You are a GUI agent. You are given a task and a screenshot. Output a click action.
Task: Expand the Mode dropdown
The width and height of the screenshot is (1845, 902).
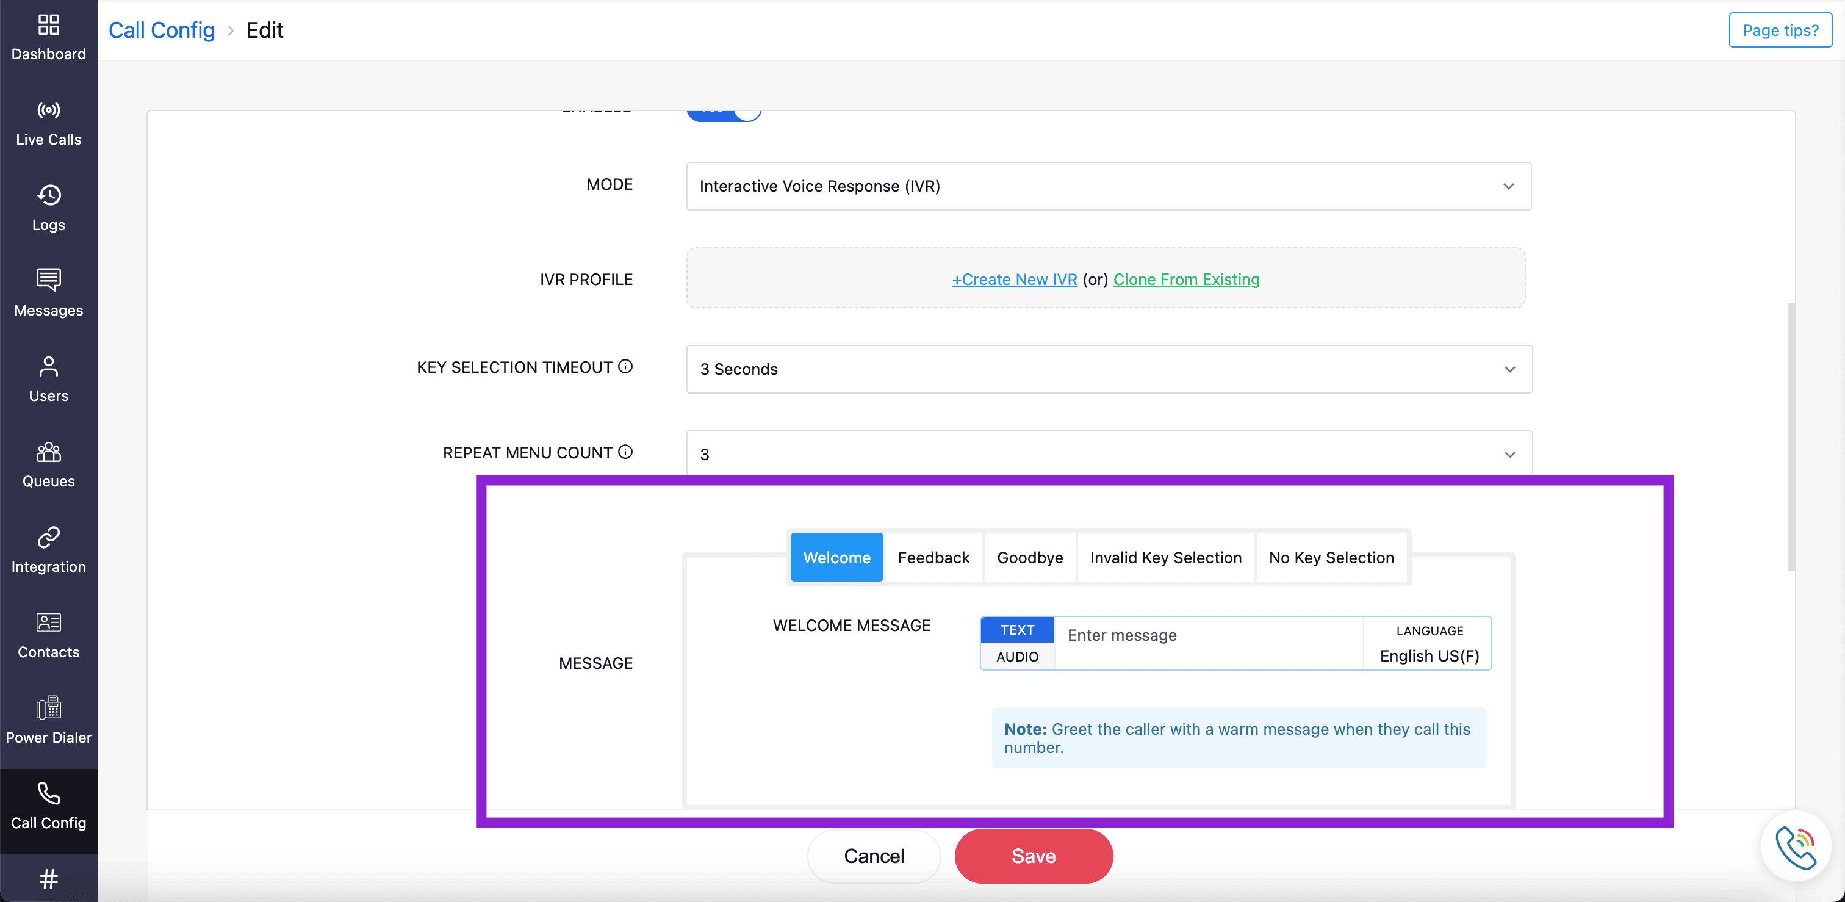[x=1108, y=186]
